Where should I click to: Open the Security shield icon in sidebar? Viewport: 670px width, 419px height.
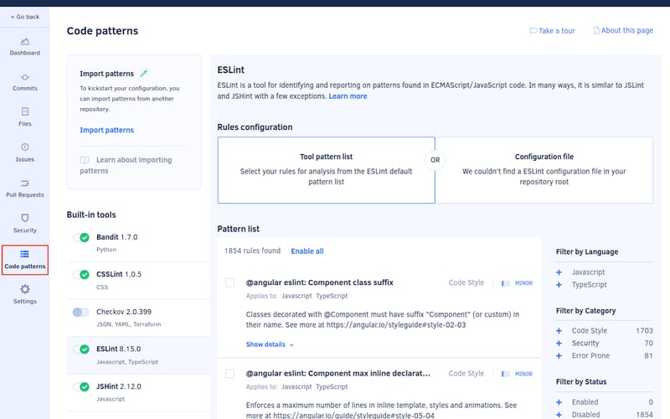(x=25, y=218)
